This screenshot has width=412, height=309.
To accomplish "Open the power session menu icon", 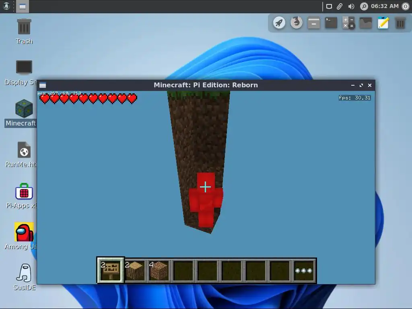I will [406, 6].
